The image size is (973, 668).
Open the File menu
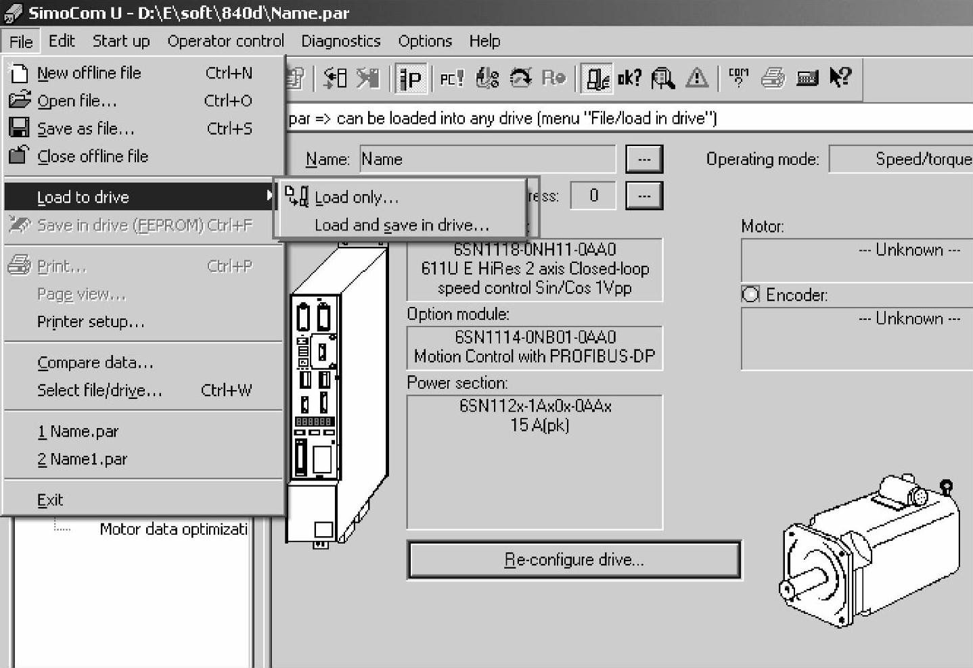(x=21, y=41)
